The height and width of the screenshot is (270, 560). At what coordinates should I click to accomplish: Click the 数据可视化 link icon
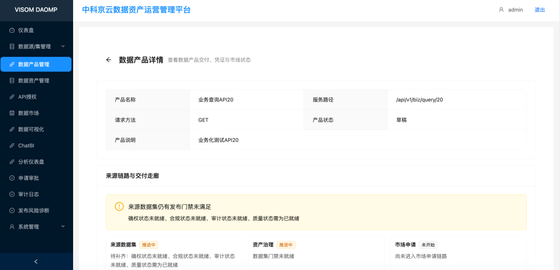point(12,129)
